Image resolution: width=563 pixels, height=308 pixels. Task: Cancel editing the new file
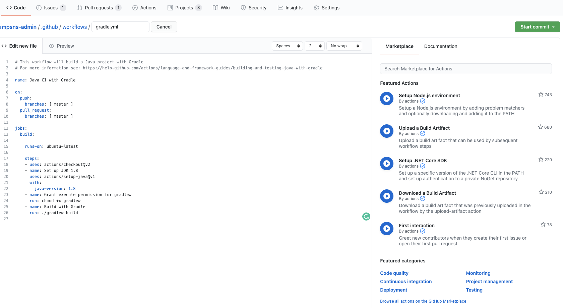(164, 27)
